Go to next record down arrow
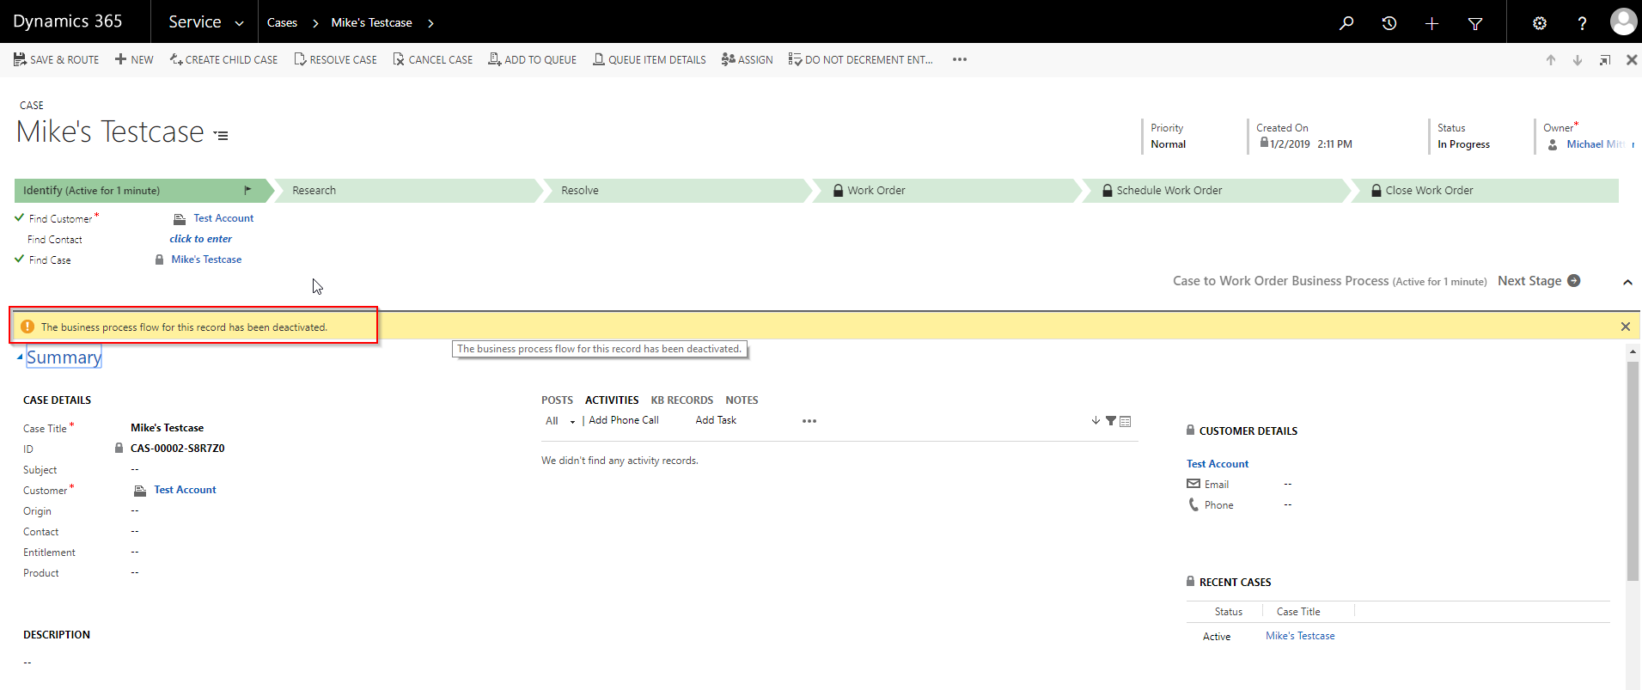This screenshot has width=1642, height=690. 1578,60
